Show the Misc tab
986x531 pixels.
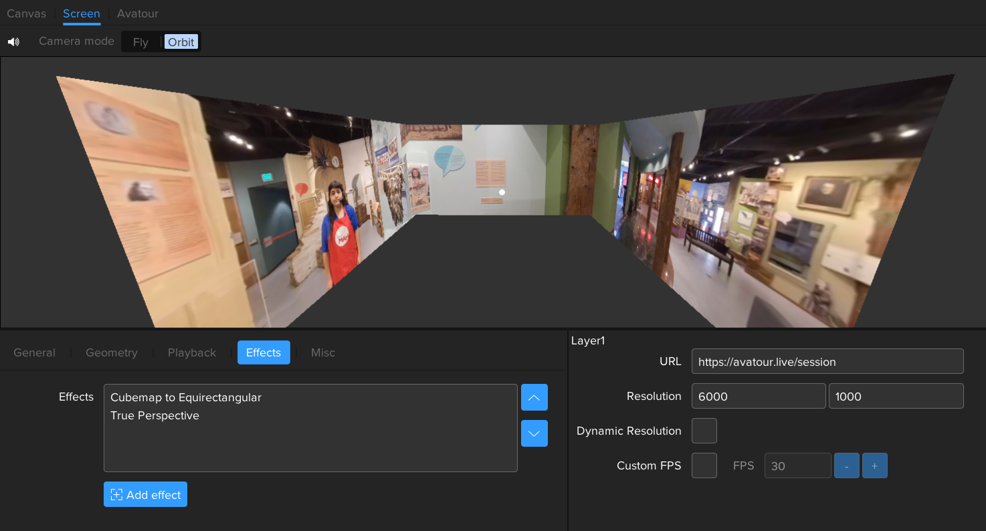[x=322, y=352]
